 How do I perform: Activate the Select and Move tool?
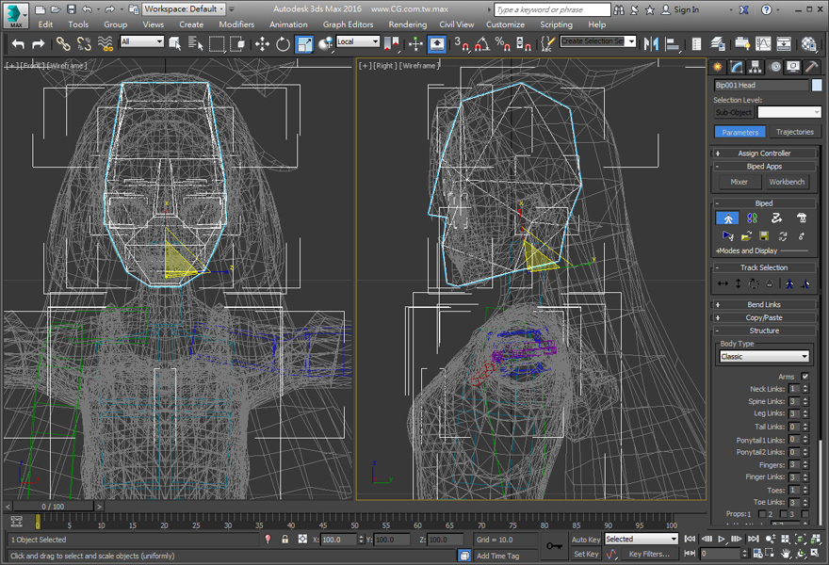[262, 44]
